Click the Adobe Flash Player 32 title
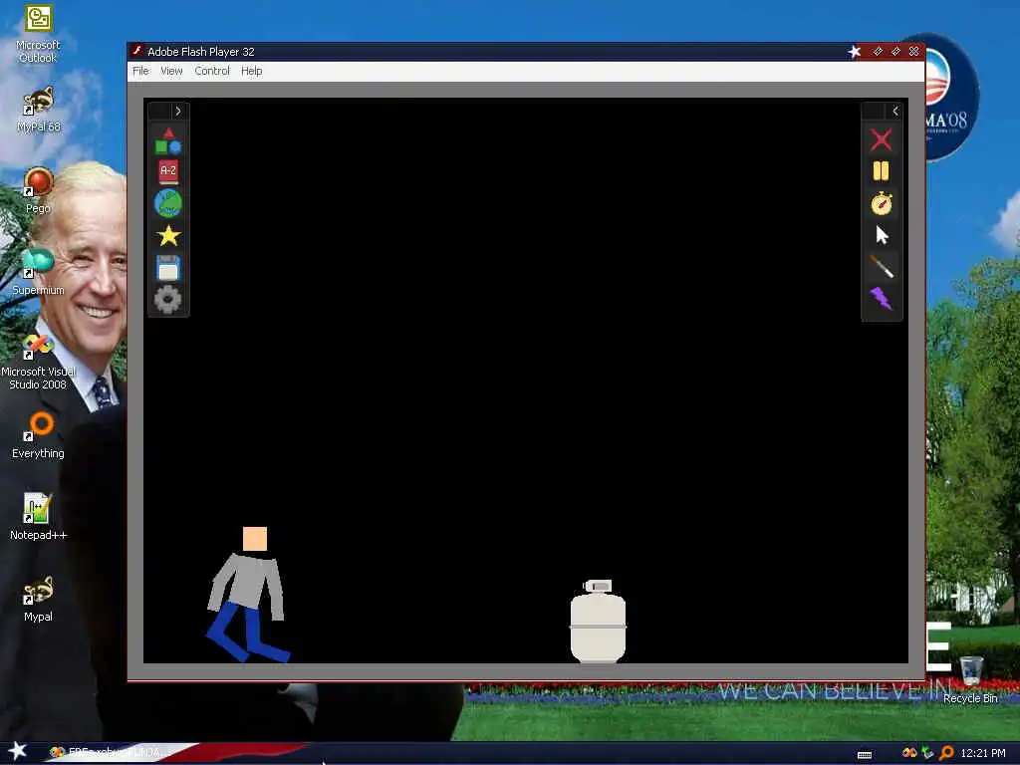 201,52
